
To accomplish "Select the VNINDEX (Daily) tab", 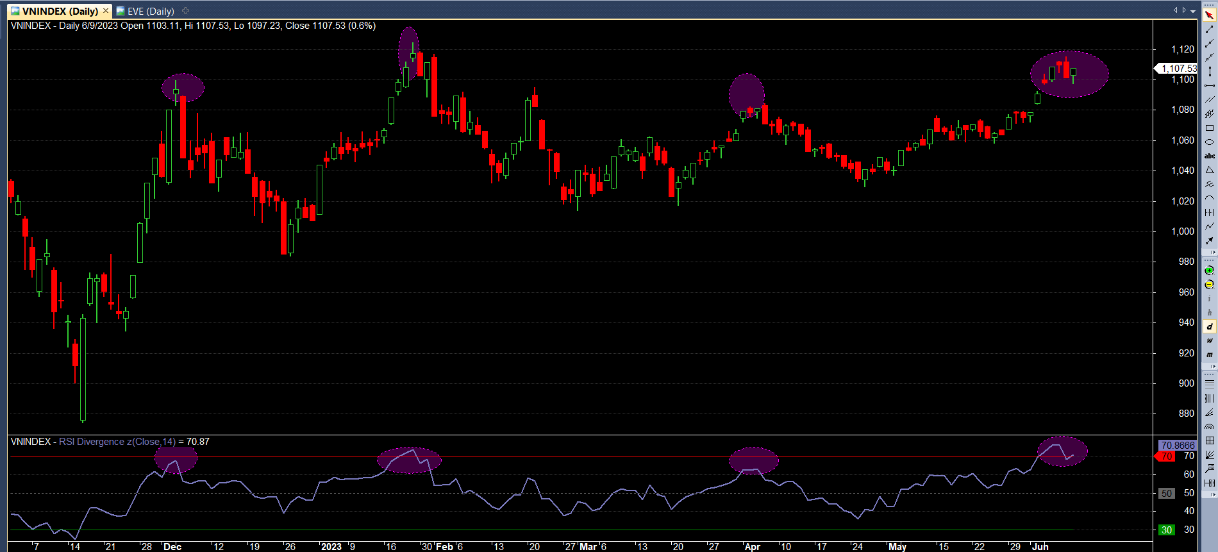I will click(x=59, y=11).
